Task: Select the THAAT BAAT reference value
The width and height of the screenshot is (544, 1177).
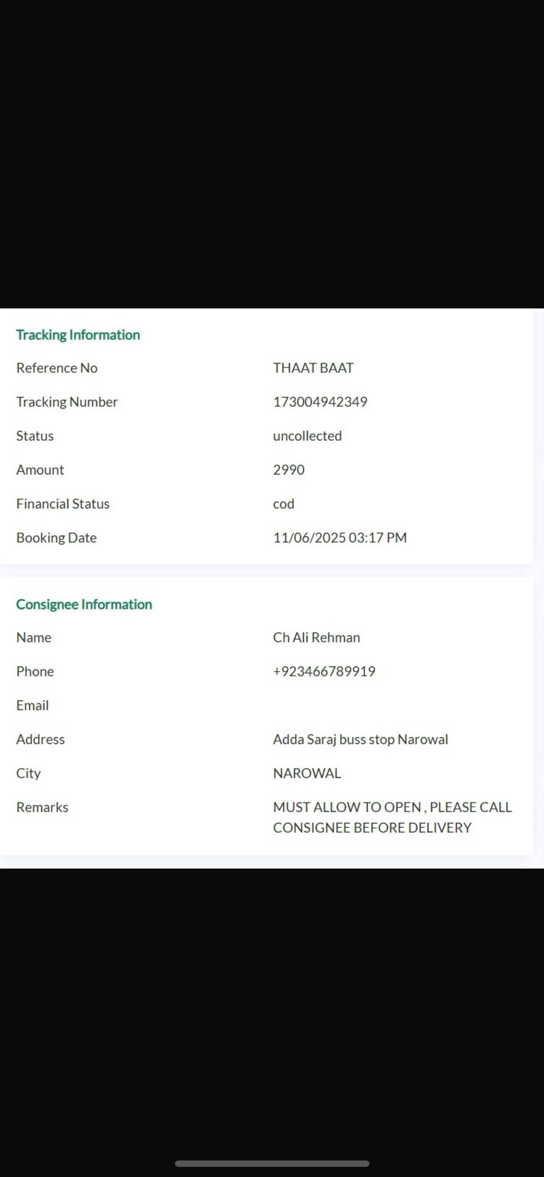Action: [x=314, y=368]
